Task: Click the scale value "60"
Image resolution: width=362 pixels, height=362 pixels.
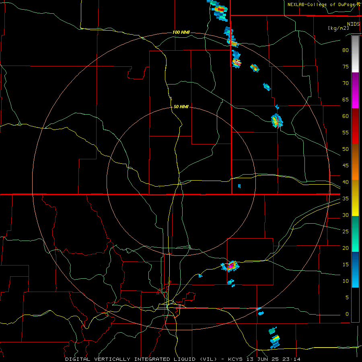Action: (346, 116)
